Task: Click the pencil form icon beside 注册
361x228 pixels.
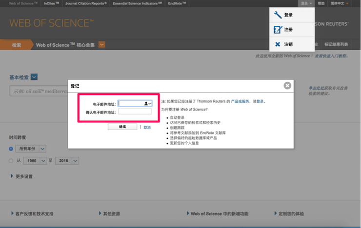Action: [x=278, y=30]
